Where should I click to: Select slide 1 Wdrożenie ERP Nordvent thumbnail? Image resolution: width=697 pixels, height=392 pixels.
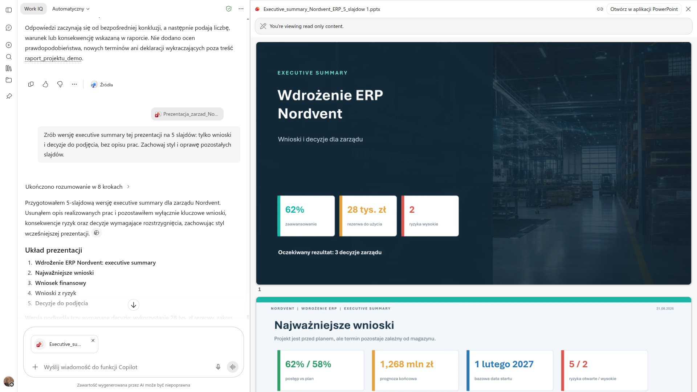click(473, 163)
